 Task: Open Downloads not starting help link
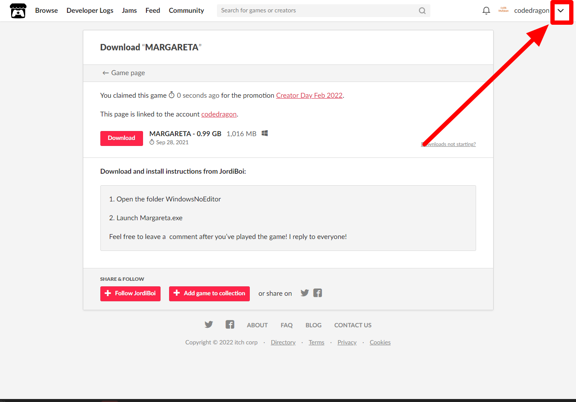448,144
